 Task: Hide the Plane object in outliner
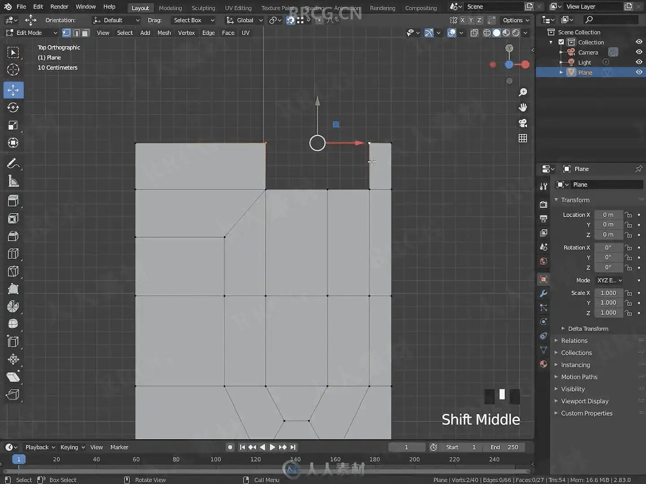(x=639, y=72)
